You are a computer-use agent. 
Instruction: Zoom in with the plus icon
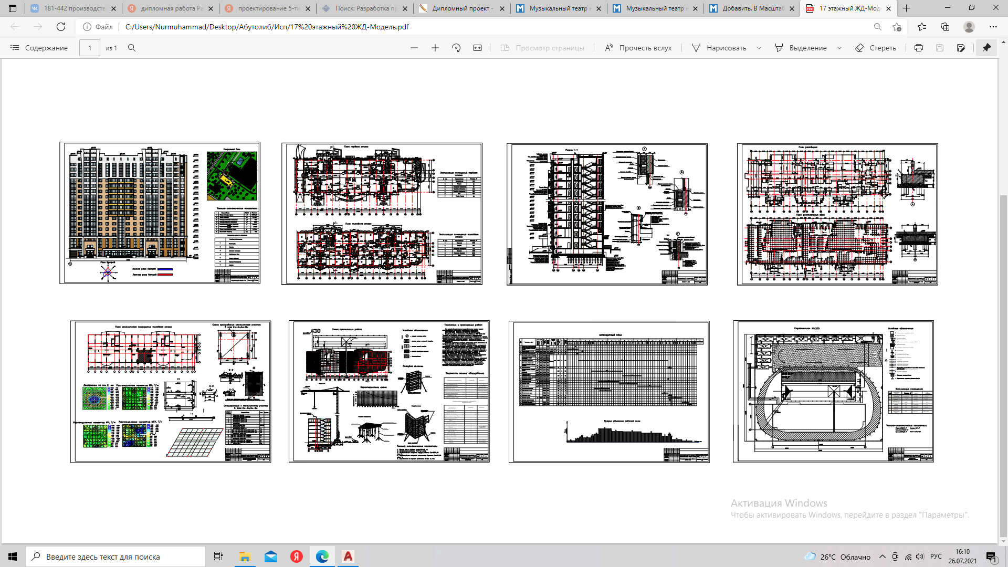(435, 48)
